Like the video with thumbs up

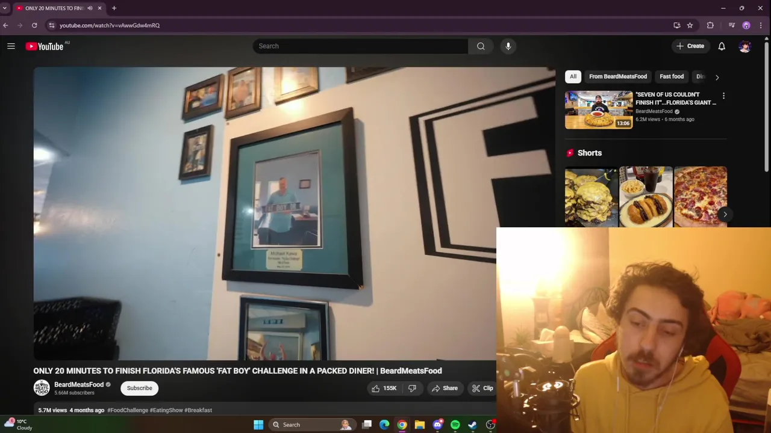click(384, 388)
